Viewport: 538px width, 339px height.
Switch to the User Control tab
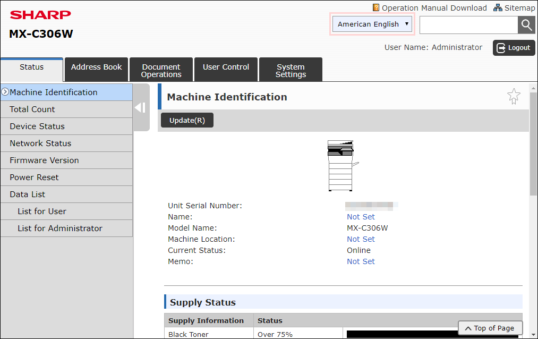click(x=226, y=70)
